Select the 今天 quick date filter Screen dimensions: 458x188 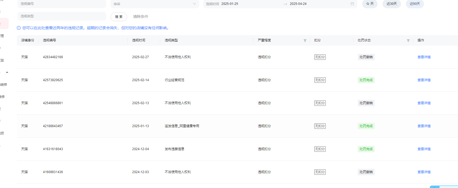point(370,4)
